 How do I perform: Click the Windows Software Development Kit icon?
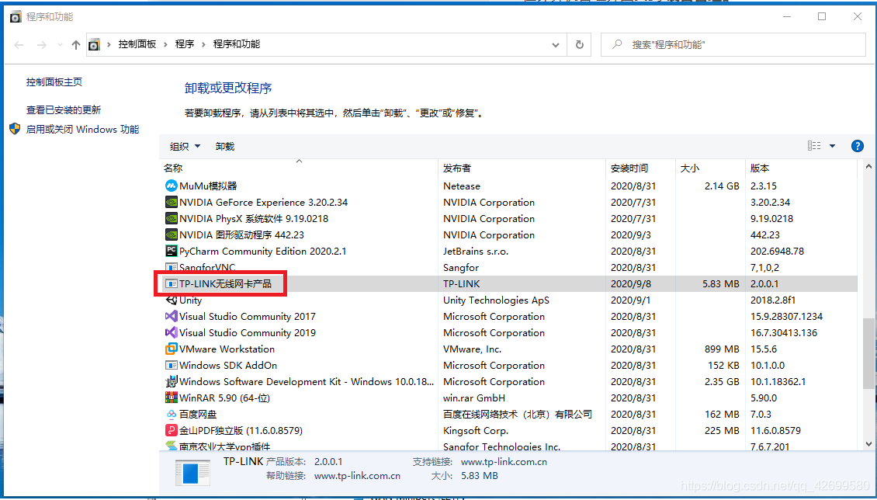click(172, 381)
